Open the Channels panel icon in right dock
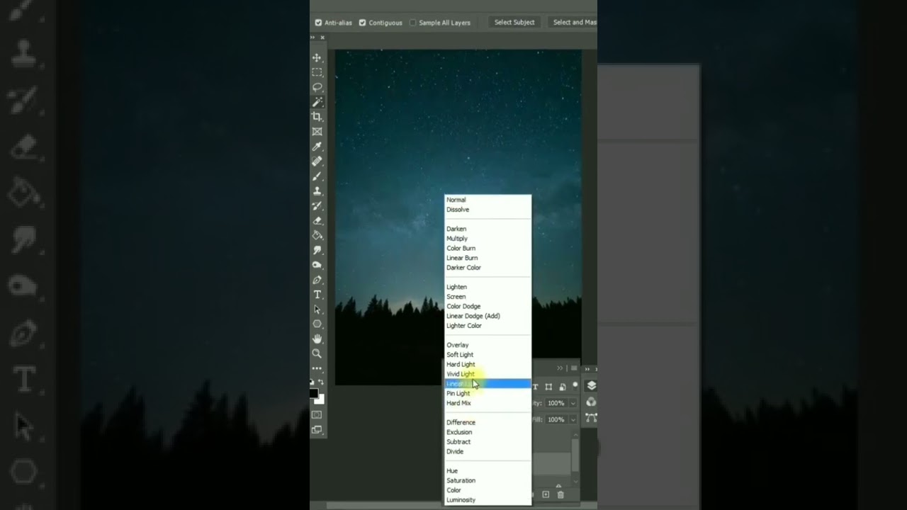This screenshot has width=907, height=510. [591, 402]
